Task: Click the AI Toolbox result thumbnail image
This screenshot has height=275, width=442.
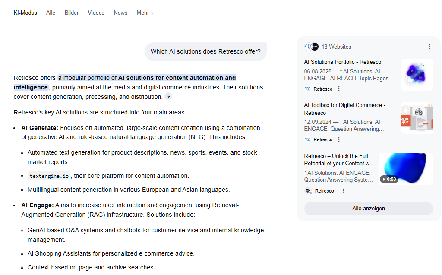Action: [417, 118]
